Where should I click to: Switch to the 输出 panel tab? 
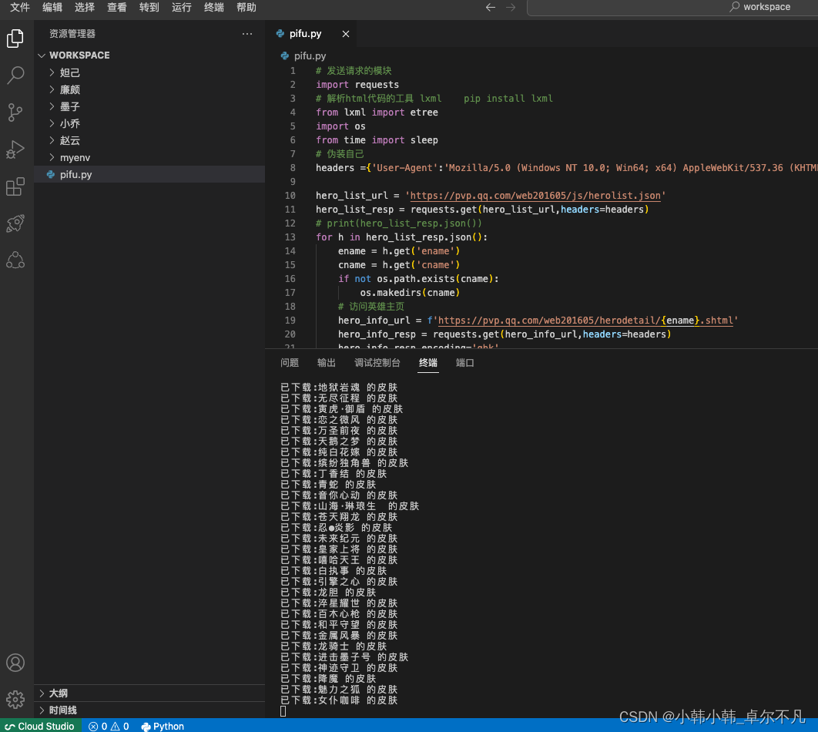tap(327, 363)
